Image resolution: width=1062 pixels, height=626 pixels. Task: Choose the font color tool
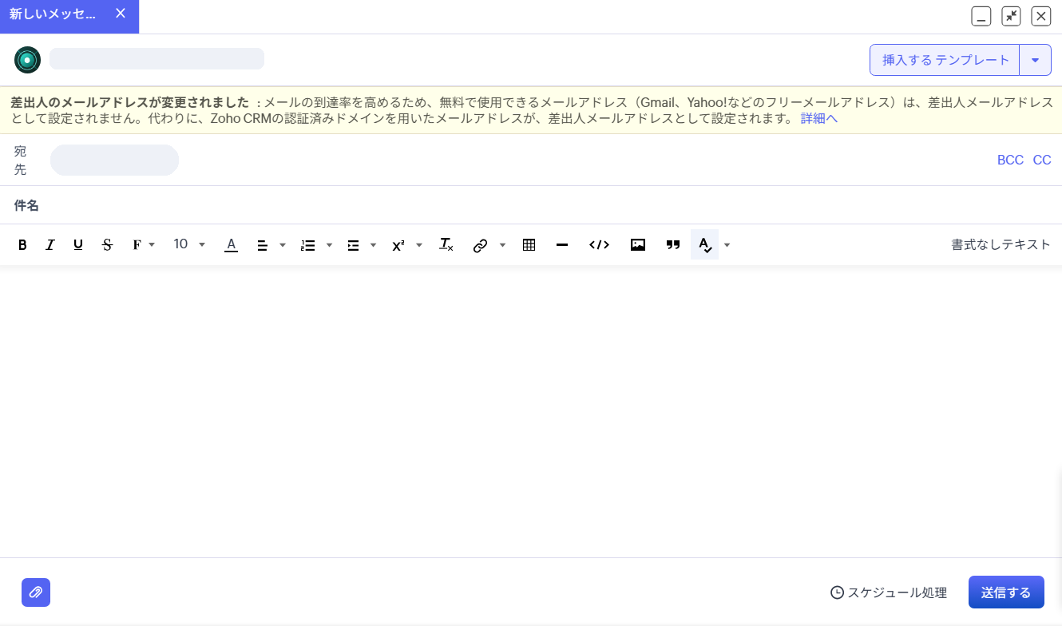(x=231, y=245)
